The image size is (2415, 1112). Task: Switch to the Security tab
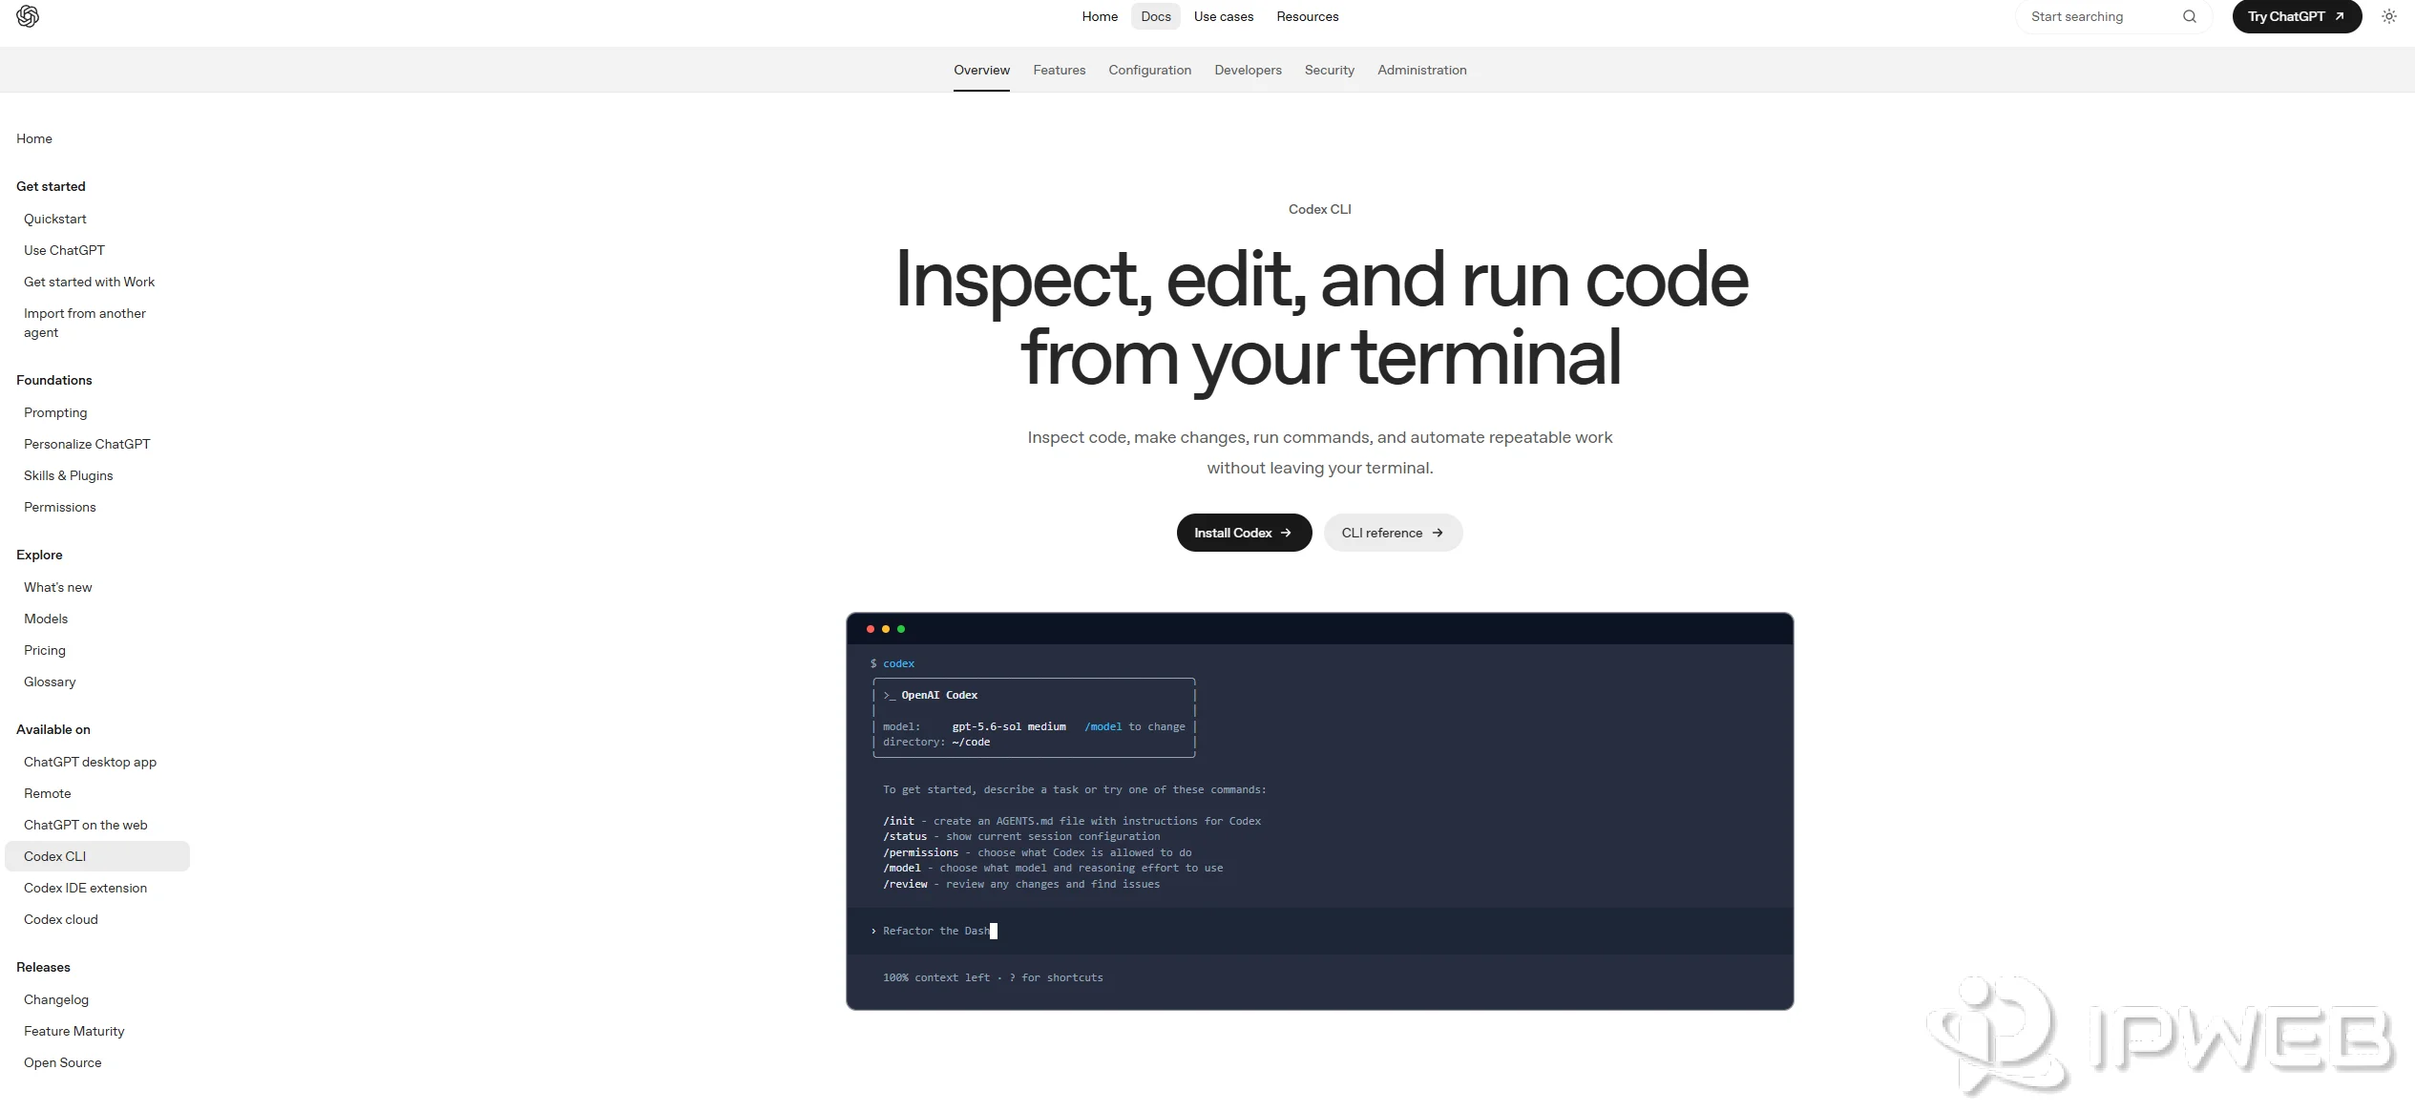1329,70
